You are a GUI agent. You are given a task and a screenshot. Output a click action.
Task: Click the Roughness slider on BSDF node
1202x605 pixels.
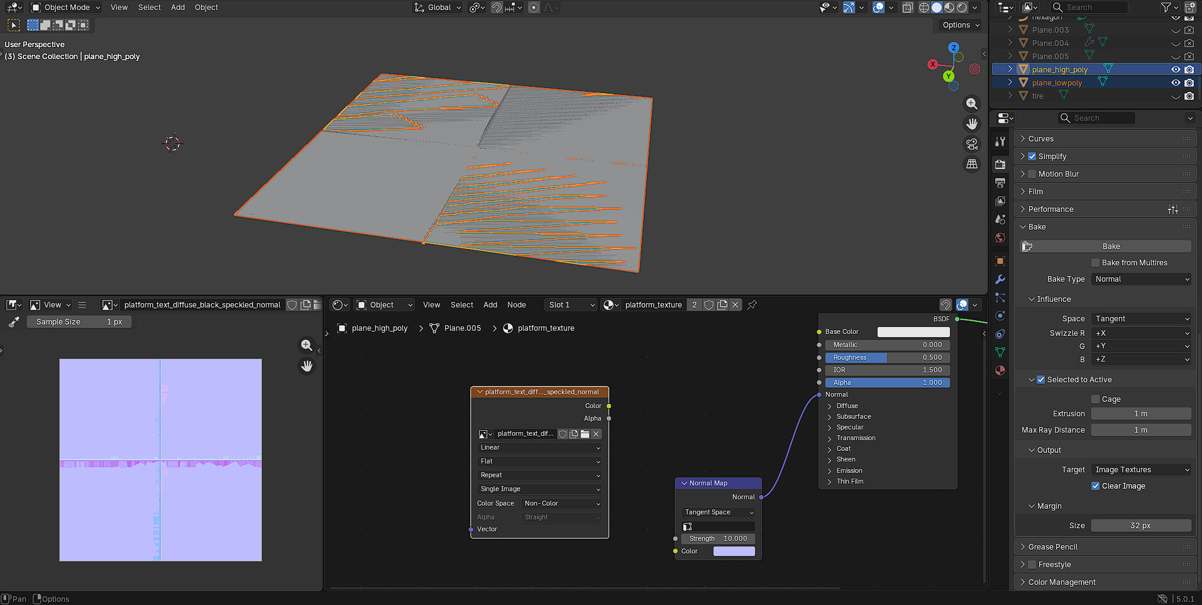point(887,358)
